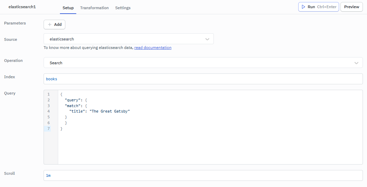Click the Scroll field with 1m
The width and height of the screenshot is (367, 187).
(x=203, y=175)
